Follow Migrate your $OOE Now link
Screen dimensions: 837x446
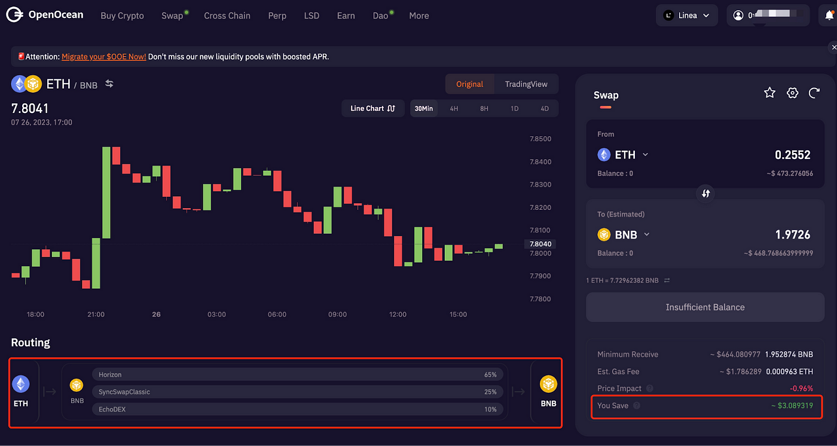point(103,57)
